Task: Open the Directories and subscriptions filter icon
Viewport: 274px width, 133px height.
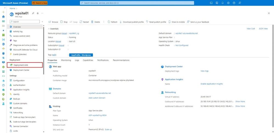Action: tap(217, 3)
